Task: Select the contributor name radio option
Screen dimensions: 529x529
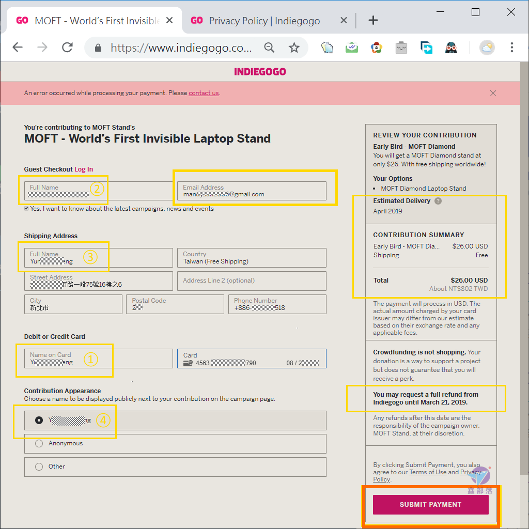Action: click(39, 420)
